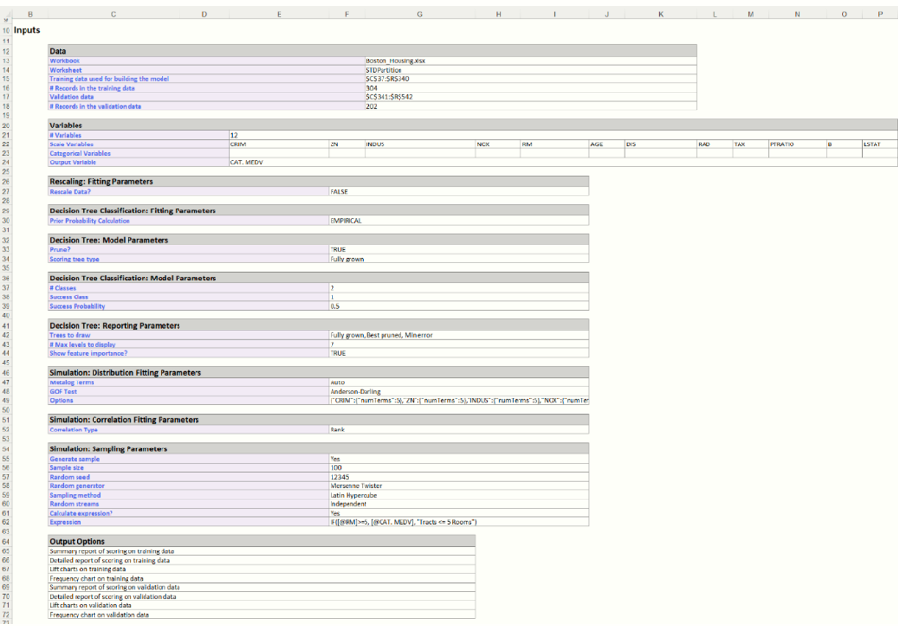919x626 pixels.
Task: Click the 'CAT. MEDV' output variable cell
Action: point(247,162)
